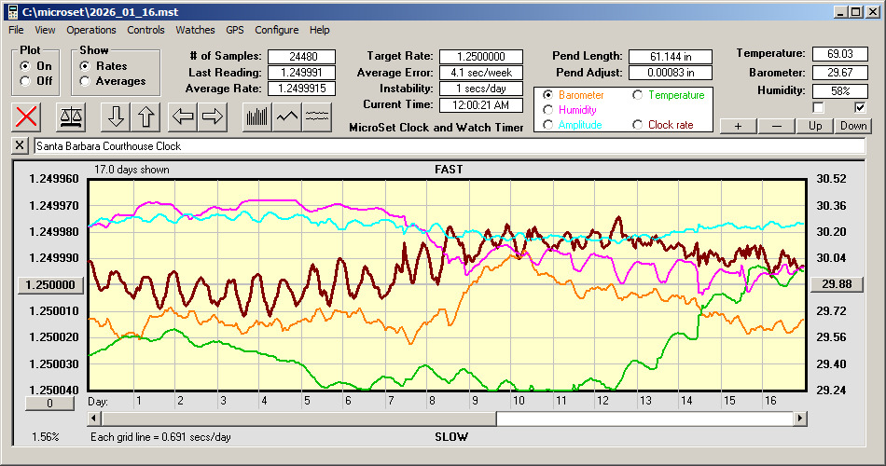The width and height of the screenshot is (886, 466).
Task: Click the plus (+) button
Action: (x=738, y=126)
